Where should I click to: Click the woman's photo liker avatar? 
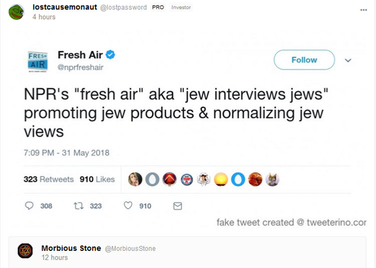coord(135,179)
